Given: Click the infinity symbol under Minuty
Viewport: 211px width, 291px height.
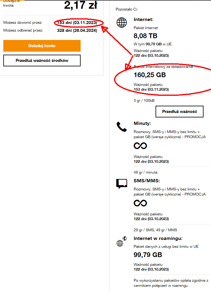Looking at the screenshot, I should click(x=140, y=146).
